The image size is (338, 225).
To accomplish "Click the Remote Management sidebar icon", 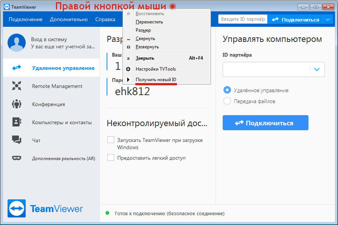I will pos(17,86).
